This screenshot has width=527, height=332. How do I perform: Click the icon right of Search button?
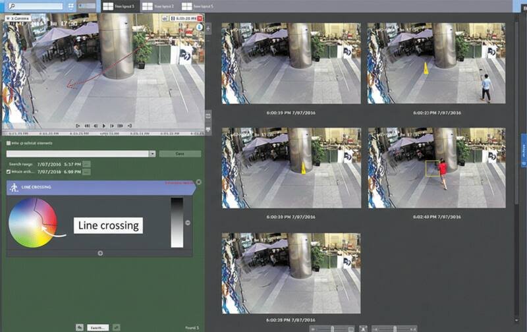point(117,327)
